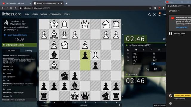The image size is (191, 107).
Task: Open the LEARN menu
Action: pyautogui.click(x=35, y=14)
